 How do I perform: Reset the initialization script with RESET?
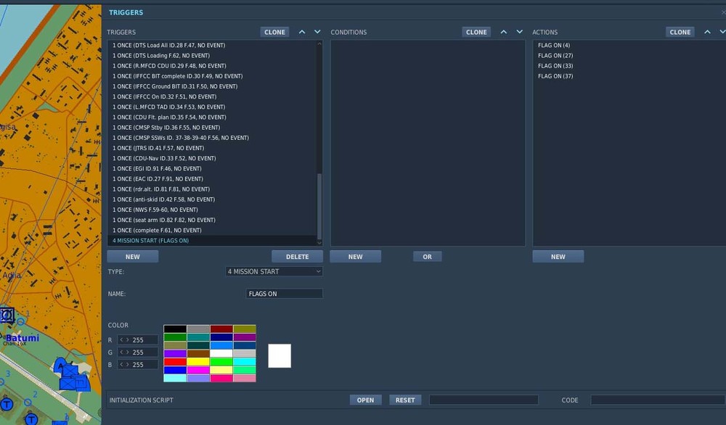405,400
